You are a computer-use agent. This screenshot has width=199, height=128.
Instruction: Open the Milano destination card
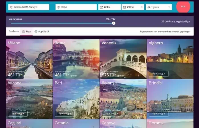(x=29, y=59)
